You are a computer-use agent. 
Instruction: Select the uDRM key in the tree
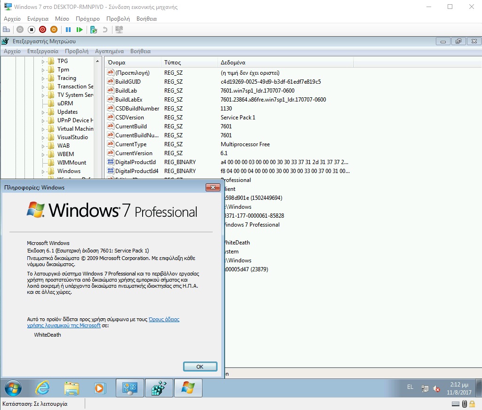tap(65, 103)
